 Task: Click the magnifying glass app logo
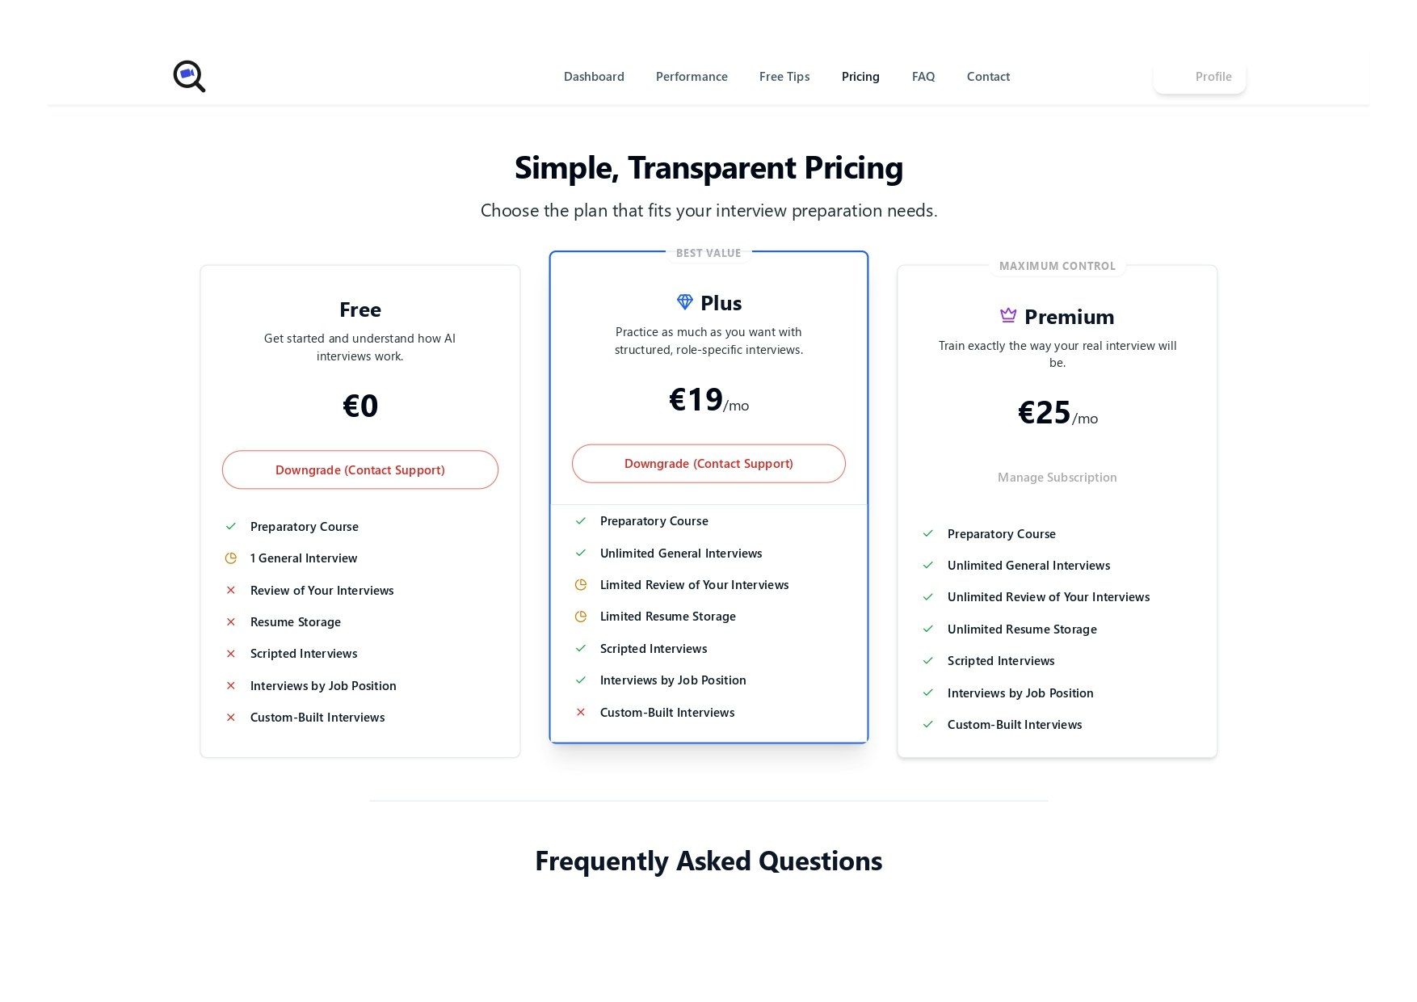188,75
